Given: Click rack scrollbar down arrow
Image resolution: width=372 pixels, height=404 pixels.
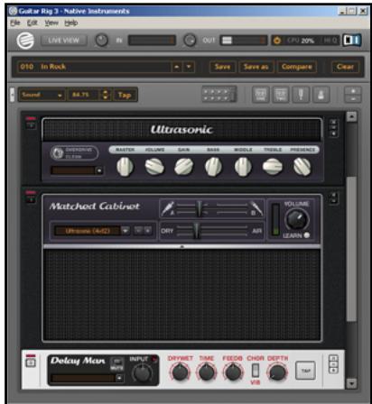Looking at the screenshot, I should (351, 383).
